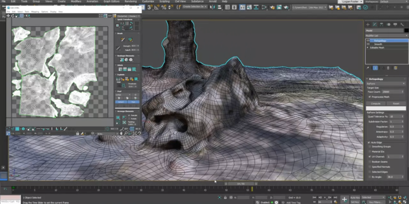This screenshot has width=409, height=204.
Task: Open the Align tool in main toolbar
Action: click(x=219, y=7)
